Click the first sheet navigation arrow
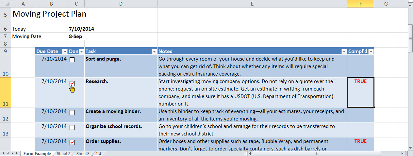 point(3,153)
